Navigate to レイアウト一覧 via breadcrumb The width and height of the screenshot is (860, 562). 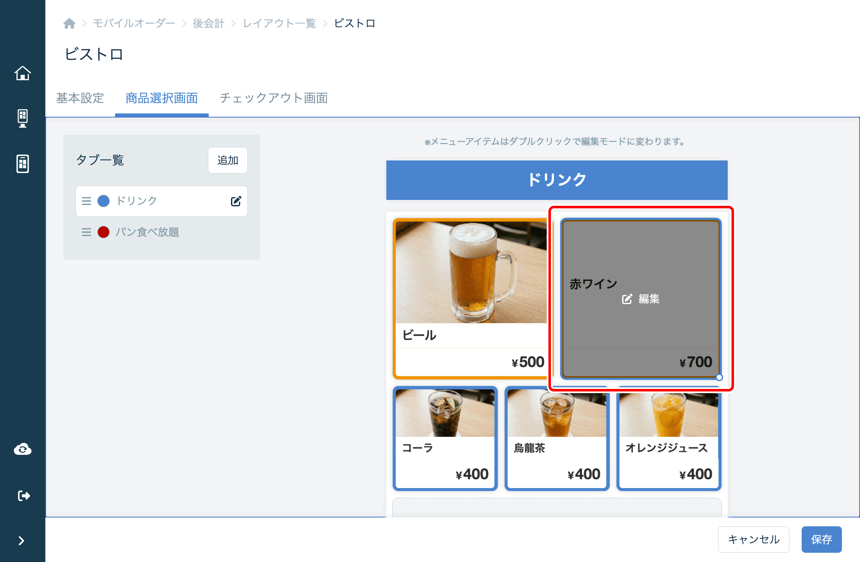click(279, 24)
